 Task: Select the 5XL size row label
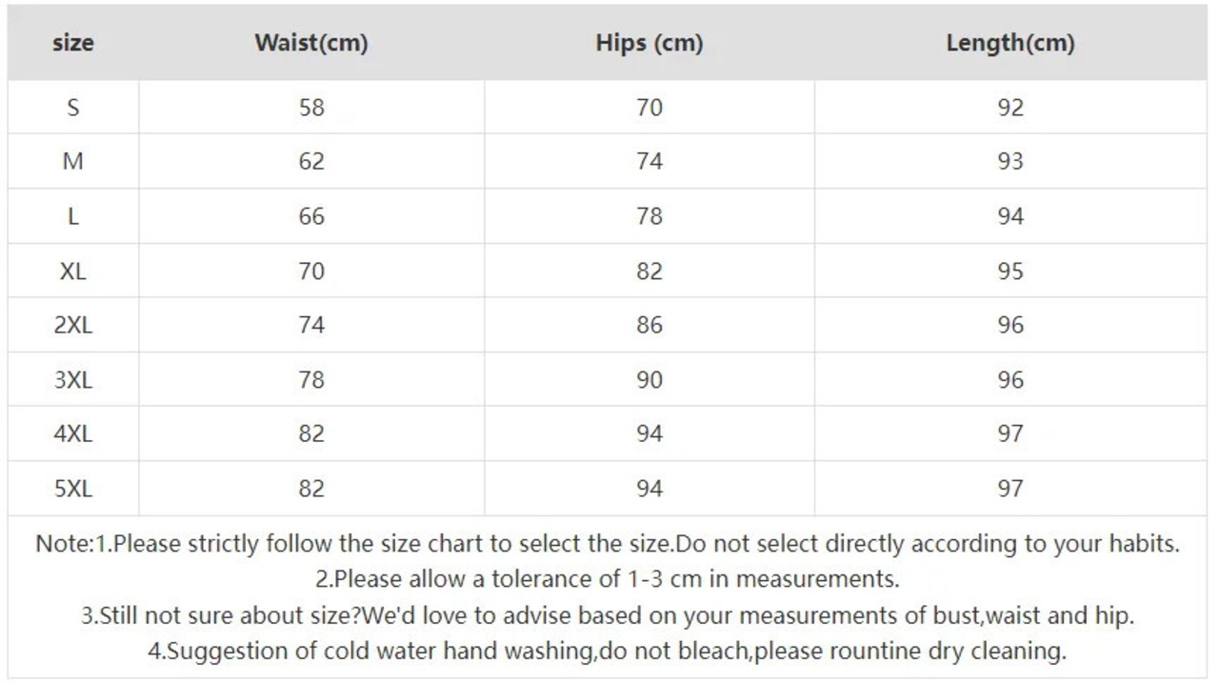[x=73, y=489]
